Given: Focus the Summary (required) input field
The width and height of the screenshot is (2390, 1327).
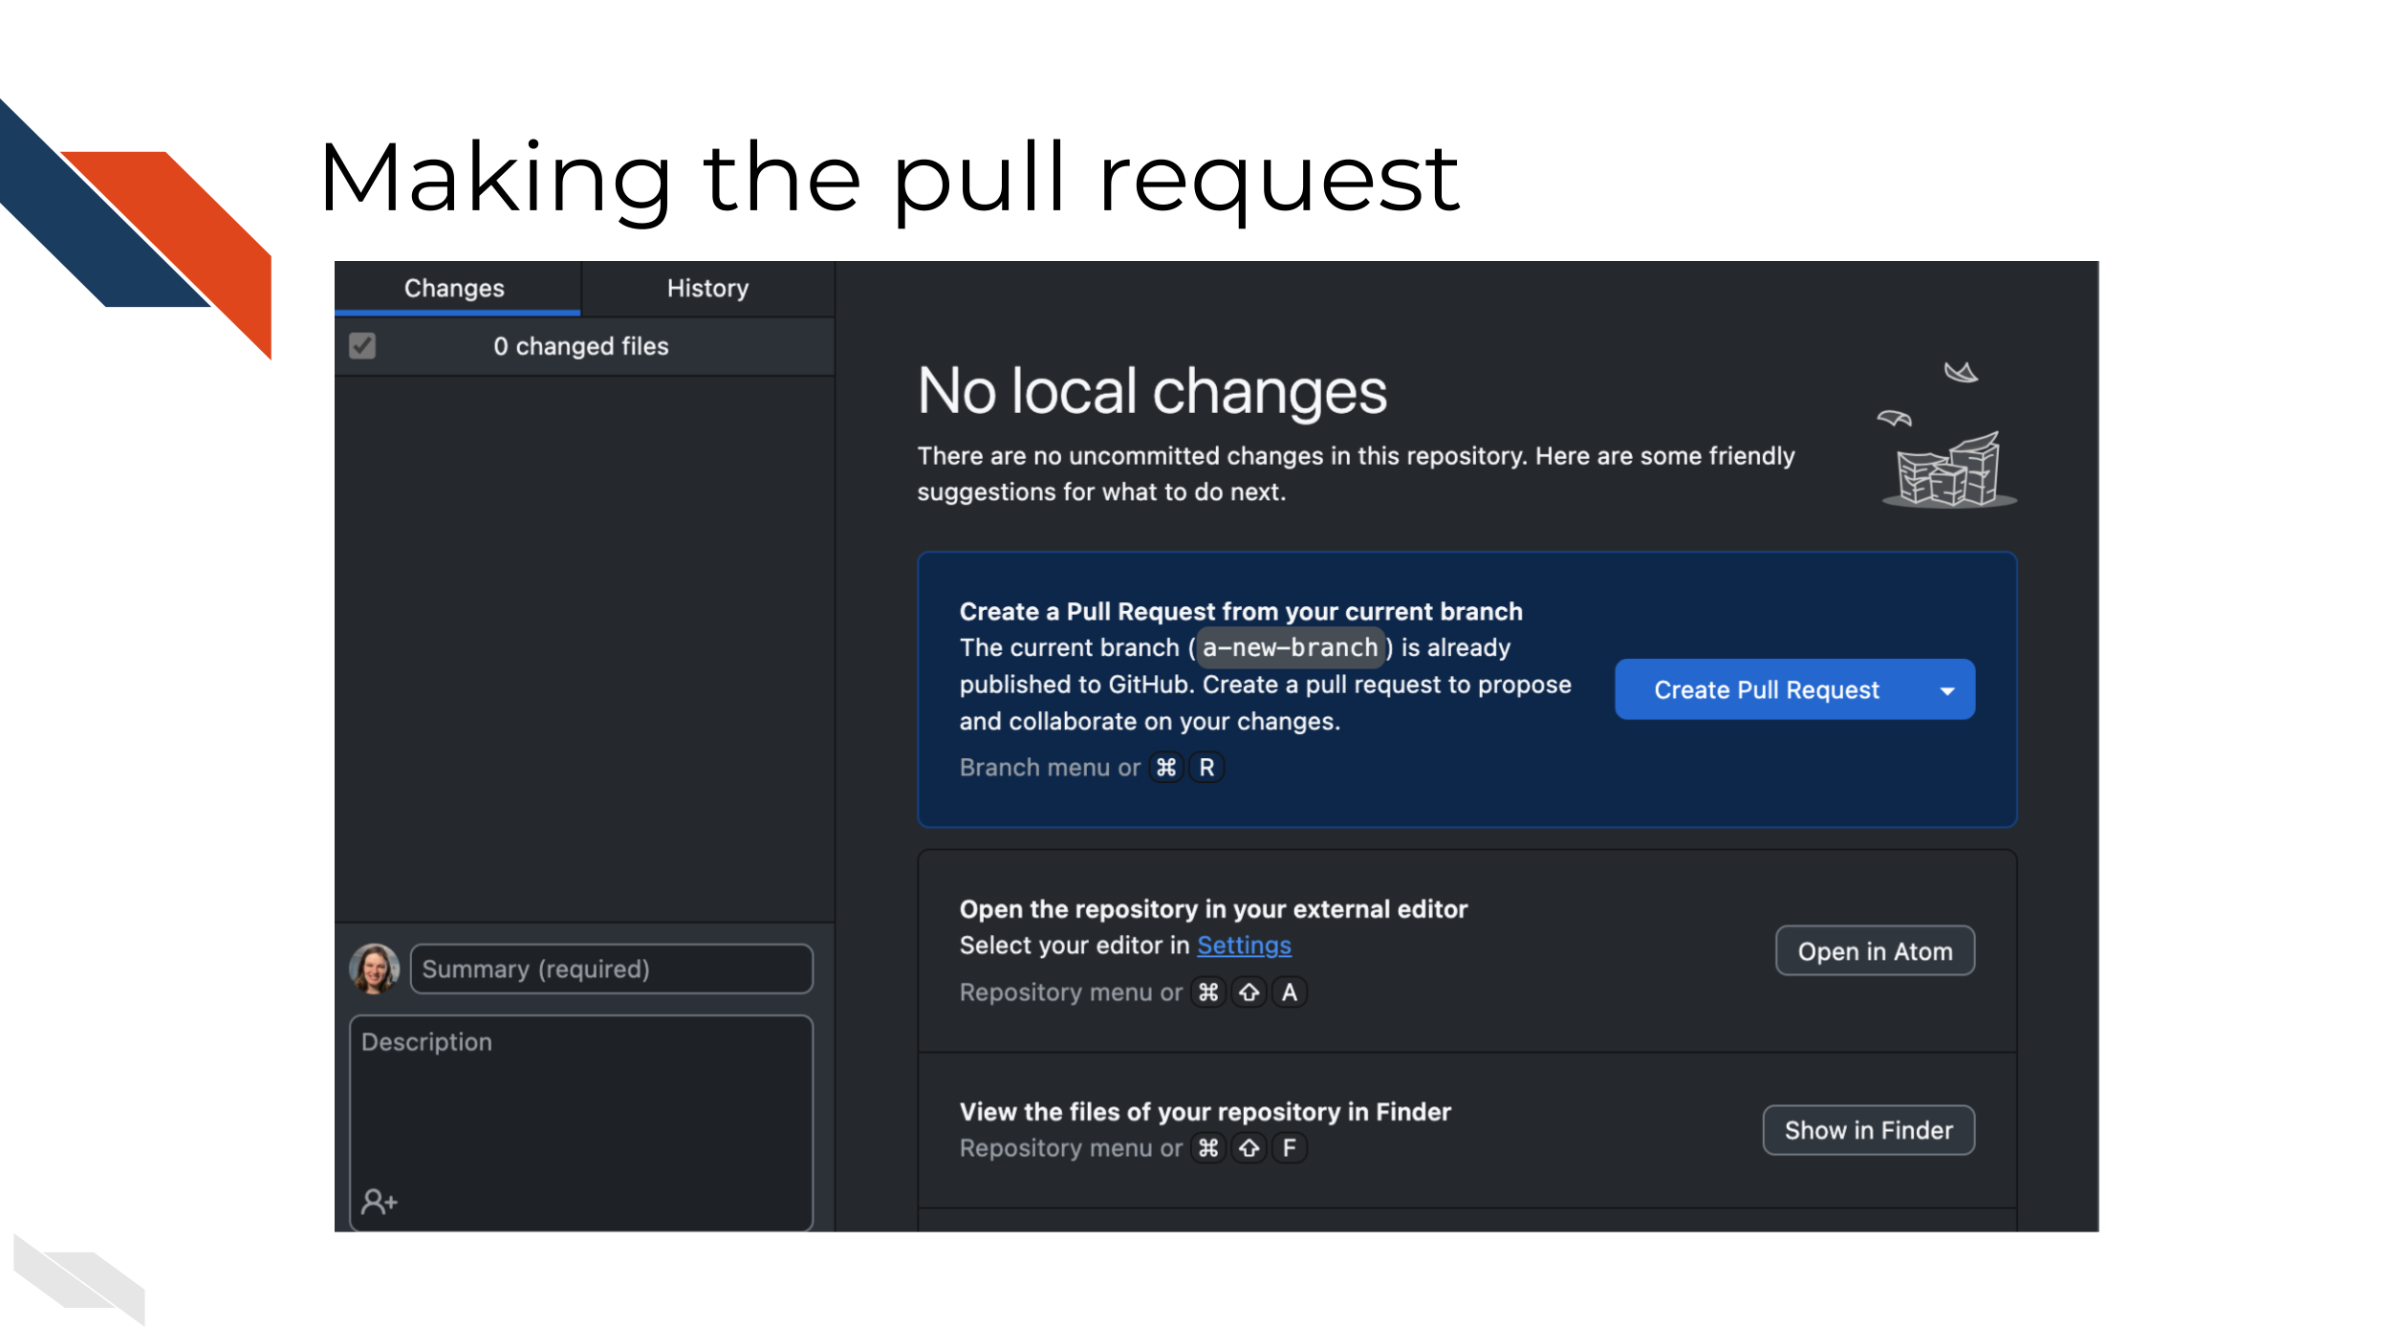Looking at the screenshot, I should click(x=612, y=968).
